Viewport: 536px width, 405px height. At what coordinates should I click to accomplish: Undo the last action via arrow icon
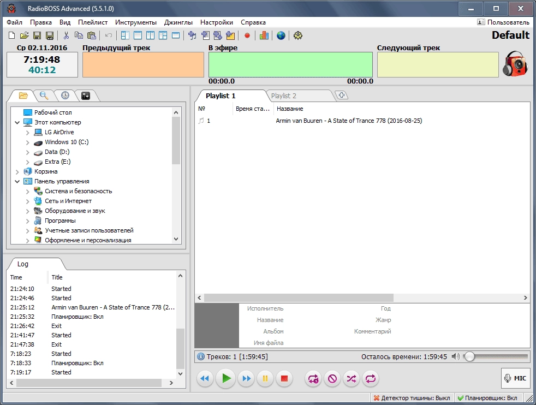(x=109, y=35)
